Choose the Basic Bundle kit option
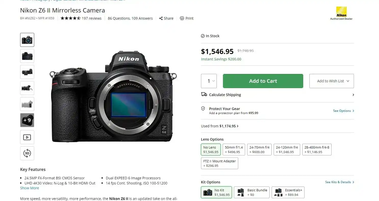 pos(251,192)
